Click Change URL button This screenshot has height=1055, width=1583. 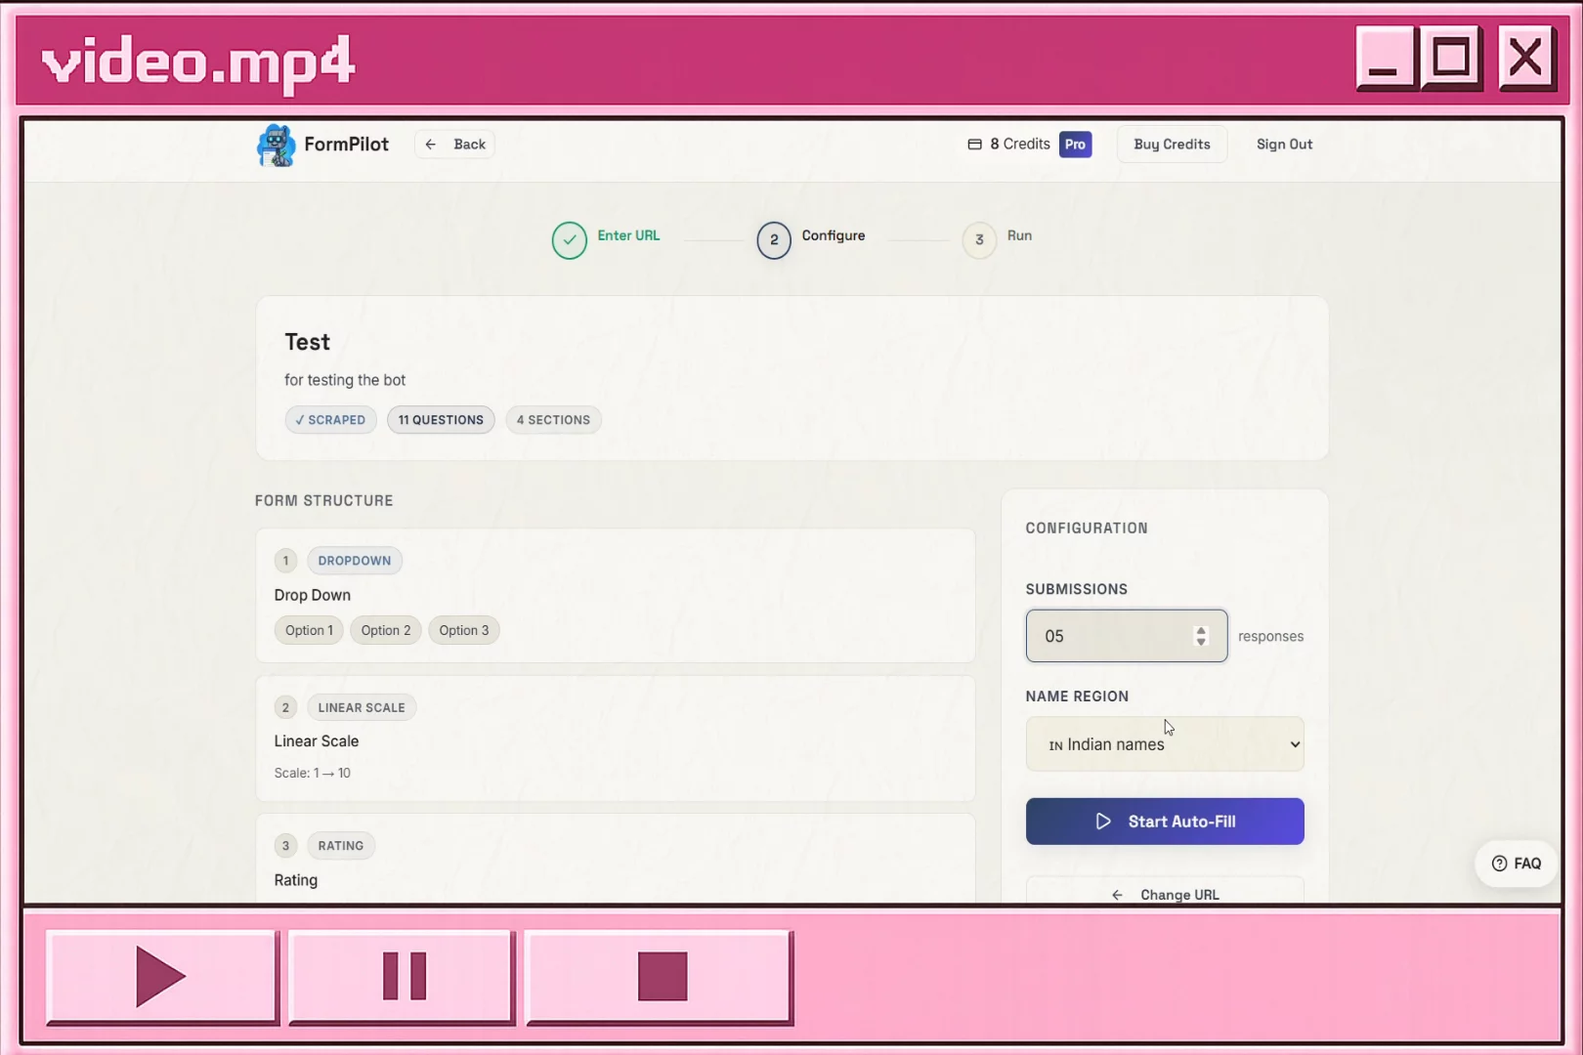(1165, 894)
